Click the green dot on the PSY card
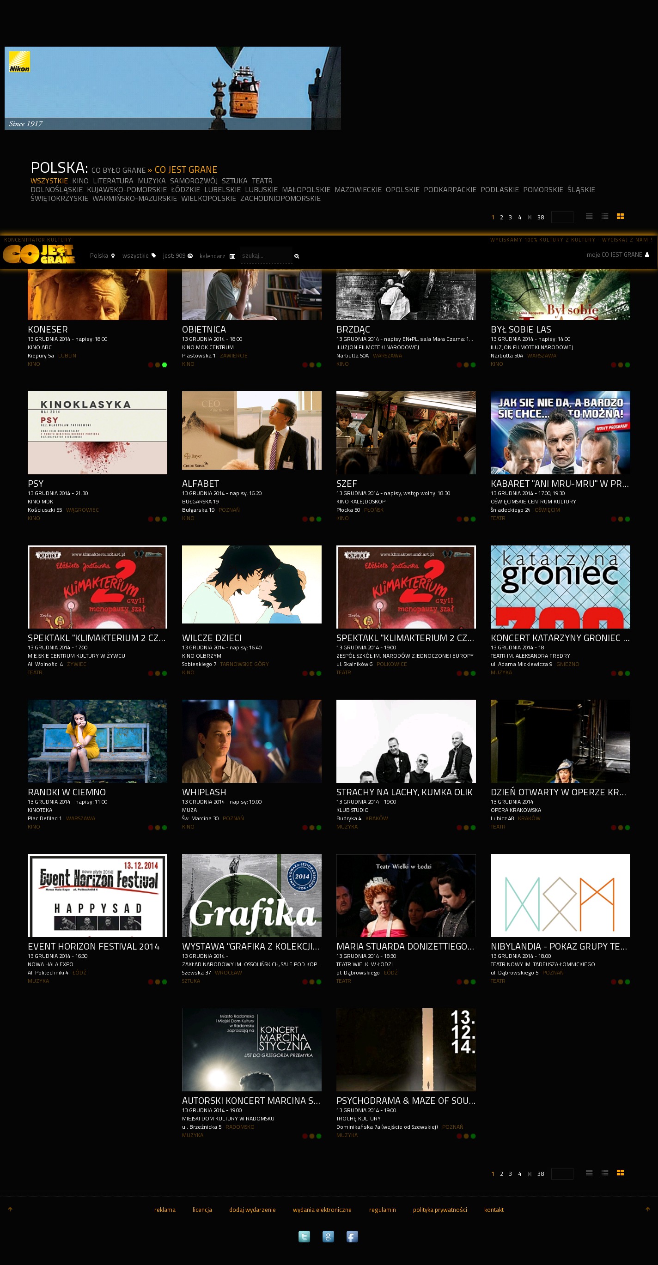658x1265 pixels. 164,519
